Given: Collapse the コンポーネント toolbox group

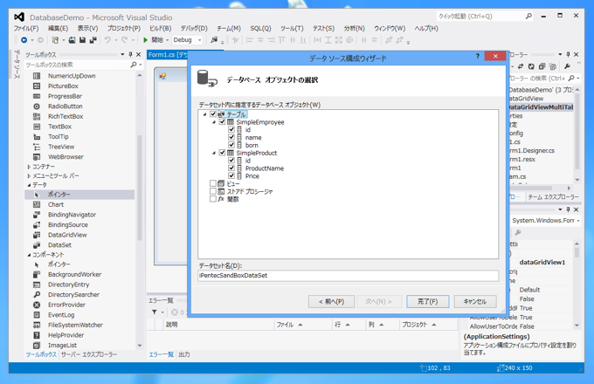Looking at the screenshot, I should click(29, 255).
